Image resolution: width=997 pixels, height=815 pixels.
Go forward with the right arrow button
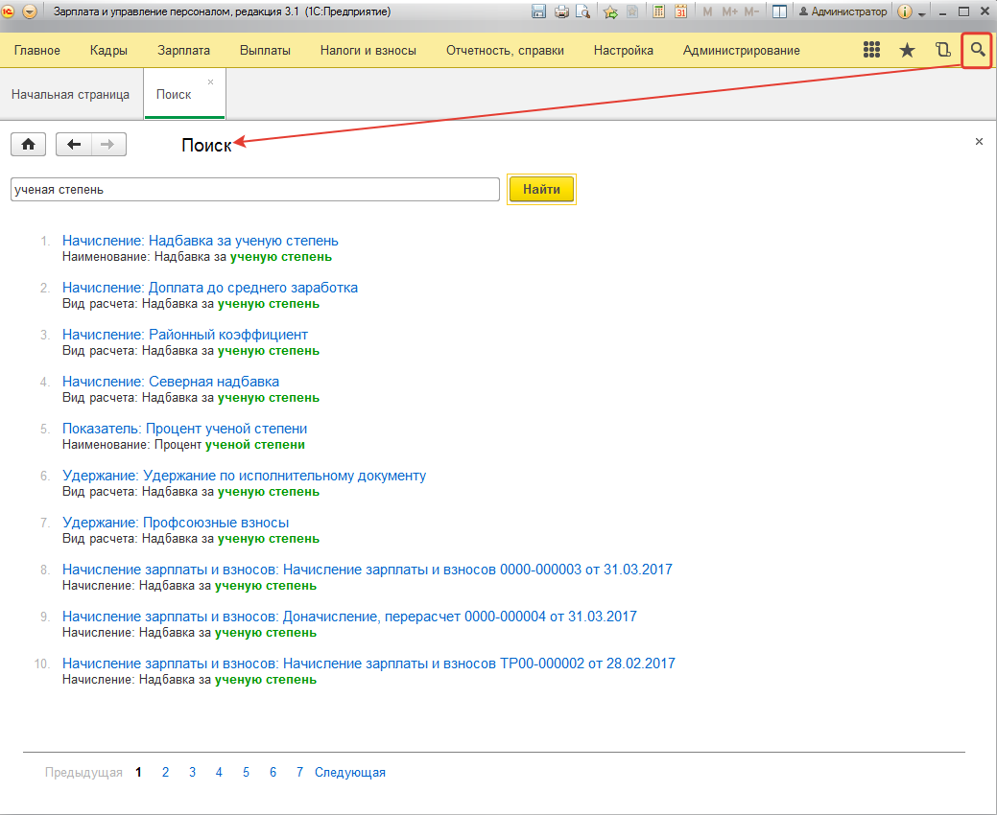click(x=108, y=144)
